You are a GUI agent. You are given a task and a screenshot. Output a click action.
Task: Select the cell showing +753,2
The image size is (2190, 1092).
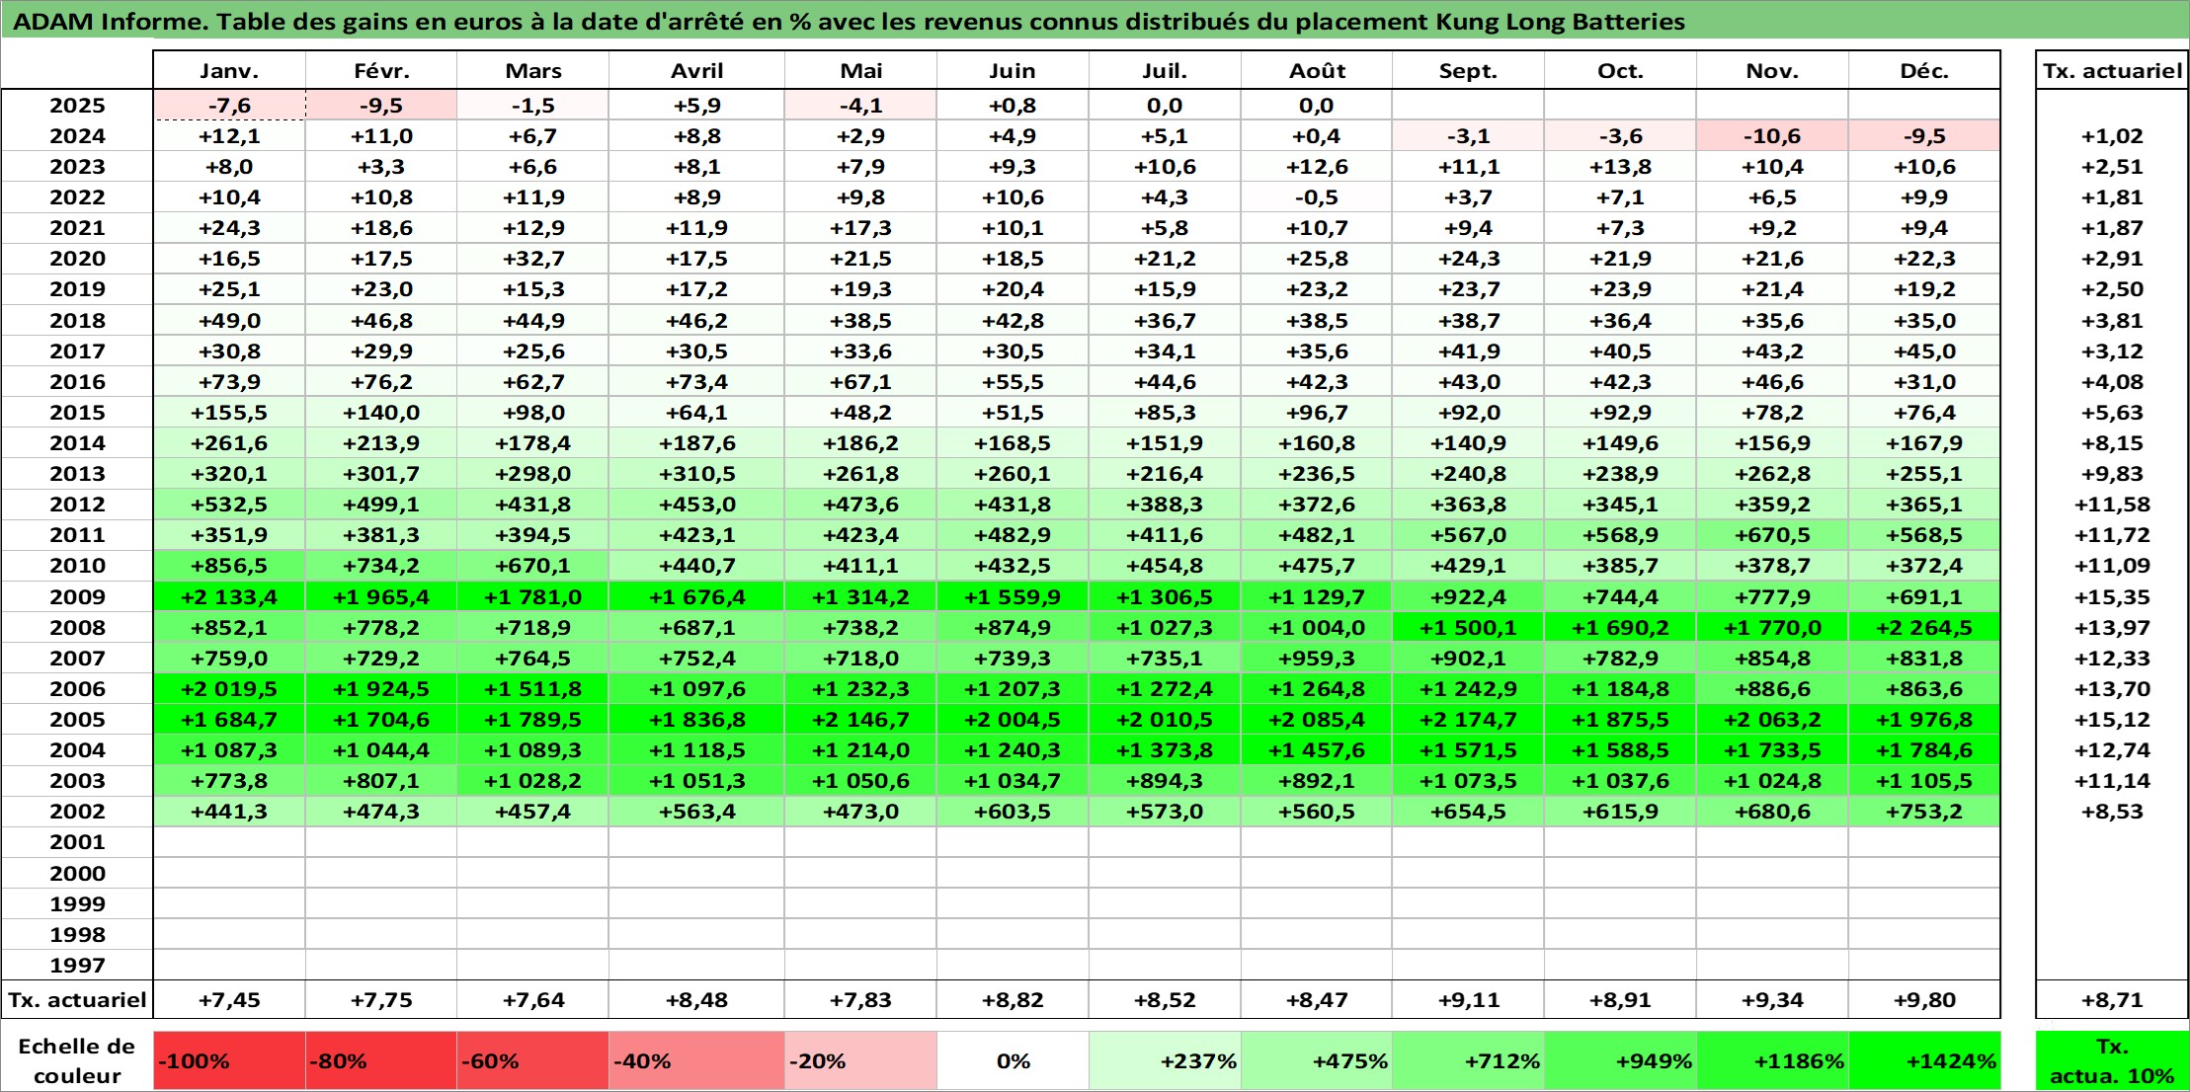(x=1924, y=811)
